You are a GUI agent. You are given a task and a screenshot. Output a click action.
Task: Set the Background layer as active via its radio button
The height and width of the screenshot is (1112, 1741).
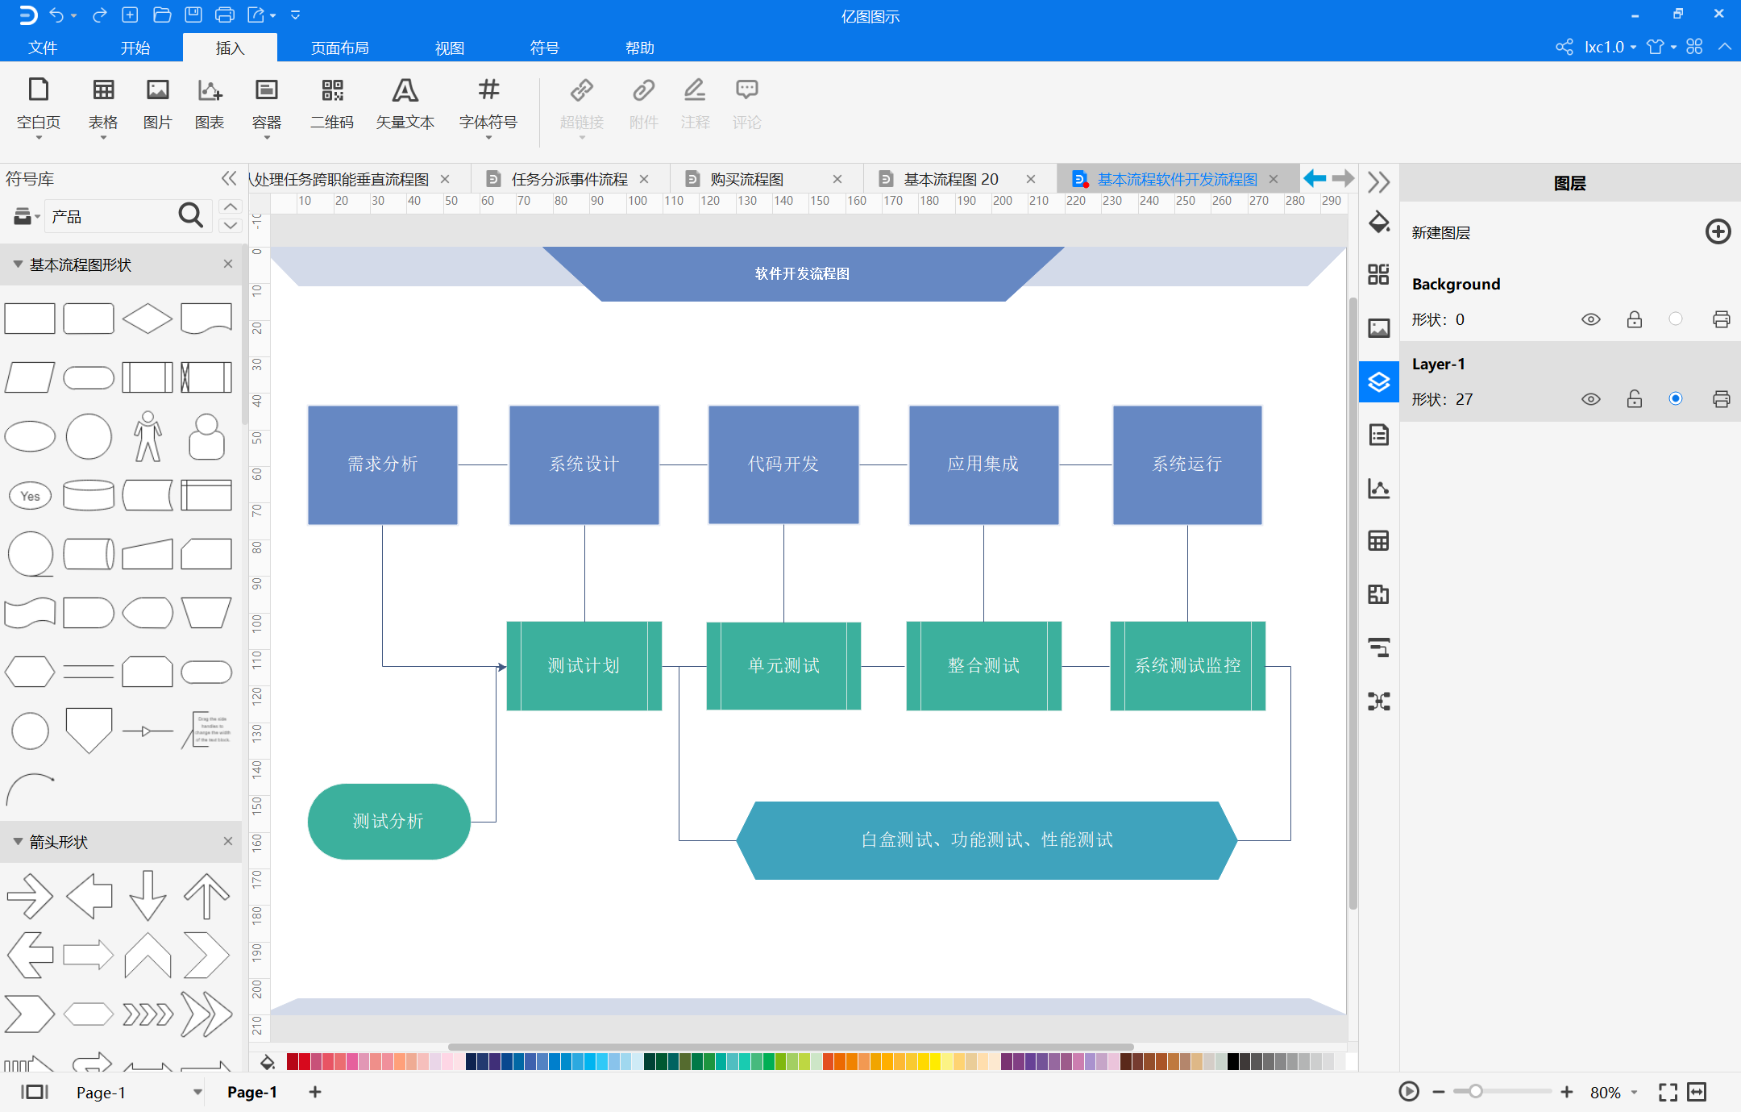coord(1675,319)
